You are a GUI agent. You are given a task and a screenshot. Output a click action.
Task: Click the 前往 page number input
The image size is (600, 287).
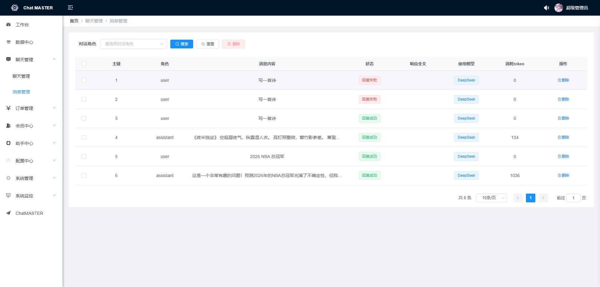tap(573, 198)
